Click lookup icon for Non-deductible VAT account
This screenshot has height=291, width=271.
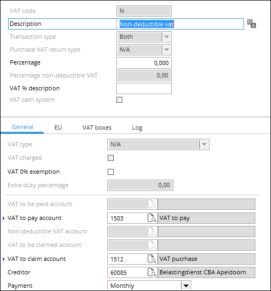pos(152,231)
